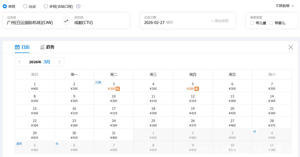
Task: Click the low-price badge on March 5
Action: [x=197, y=89]
